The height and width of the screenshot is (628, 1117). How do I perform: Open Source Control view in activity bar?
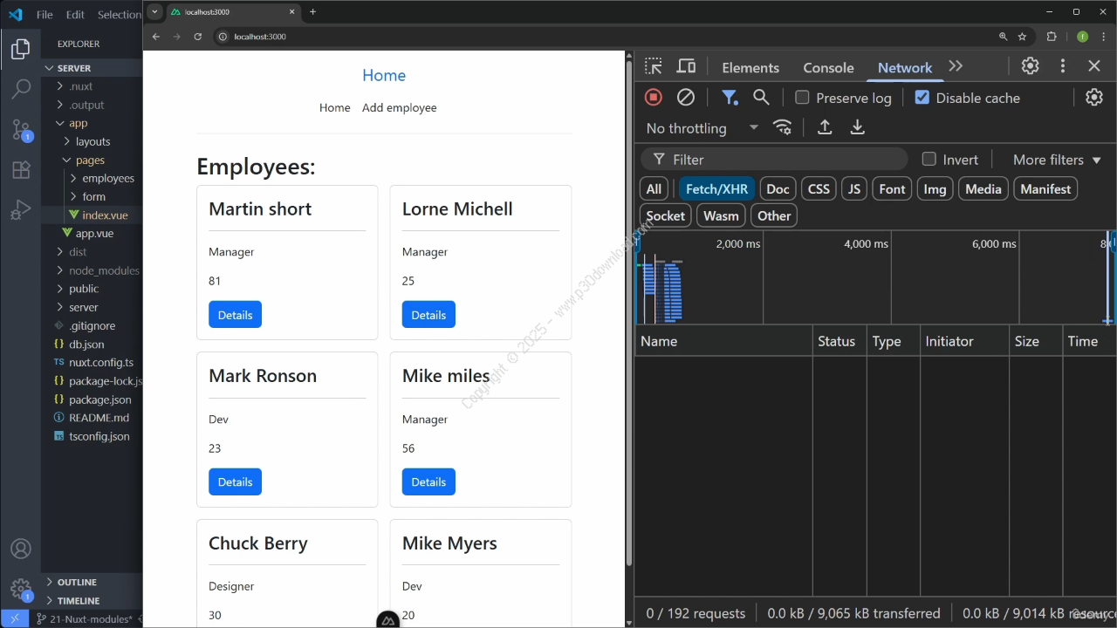pos(21,130)
